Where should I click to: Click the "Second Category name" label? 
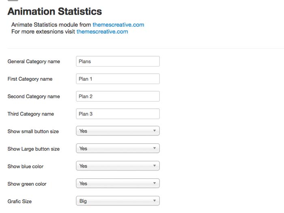point(34,97)
